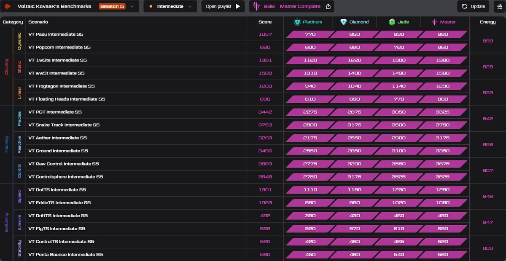506x261 pixels.
Task: Click the Stability energy value 800
Action: coord(487,248)
